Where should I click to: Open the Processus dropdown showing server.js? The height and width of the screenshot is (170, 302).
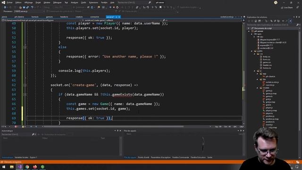point(29,11)
